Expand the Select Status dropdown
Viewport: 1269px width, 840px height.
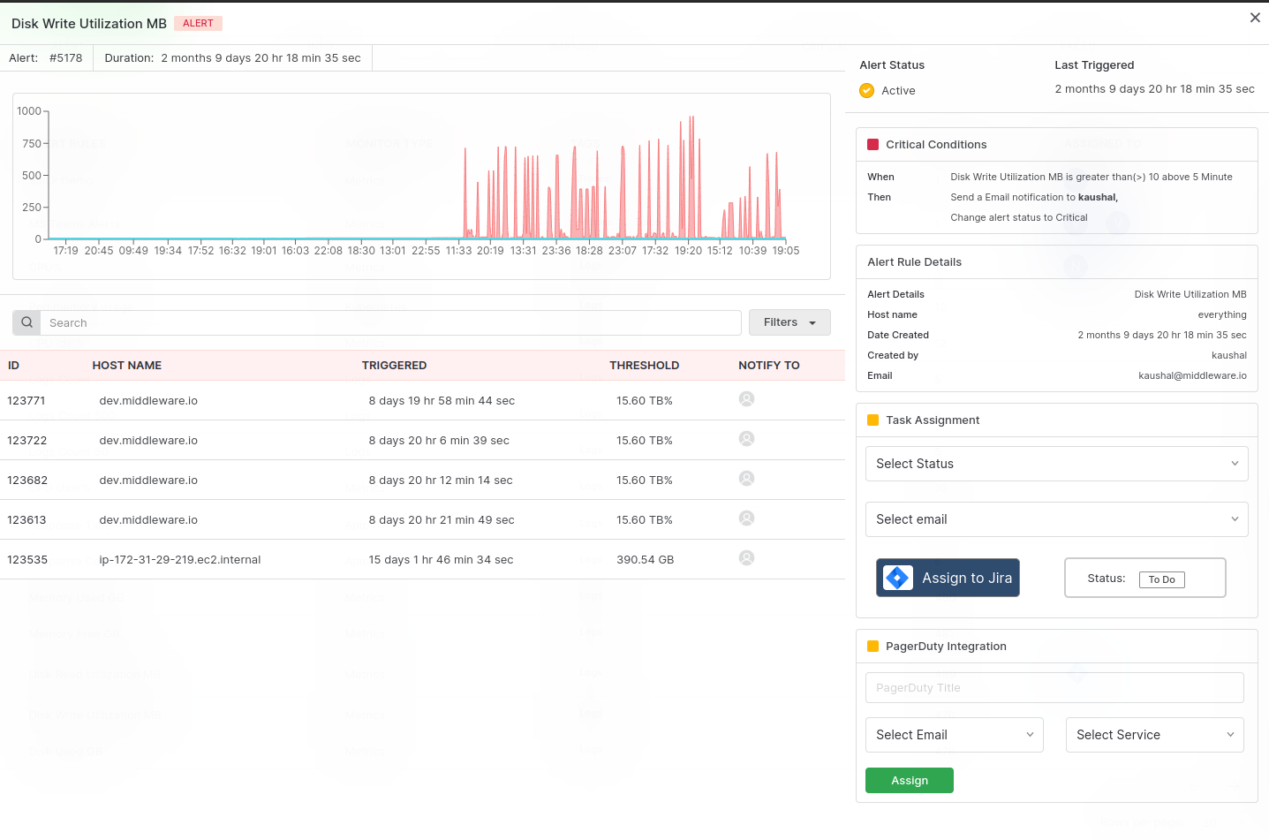(x=1056, y=464)
